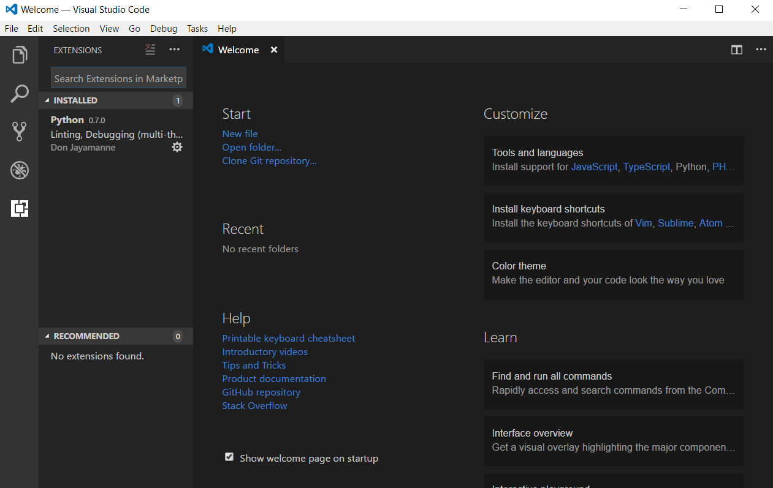Click the Recommended count badge showing 0
The width and height of the screenshot is (773, 488).
tap(178, 336)
